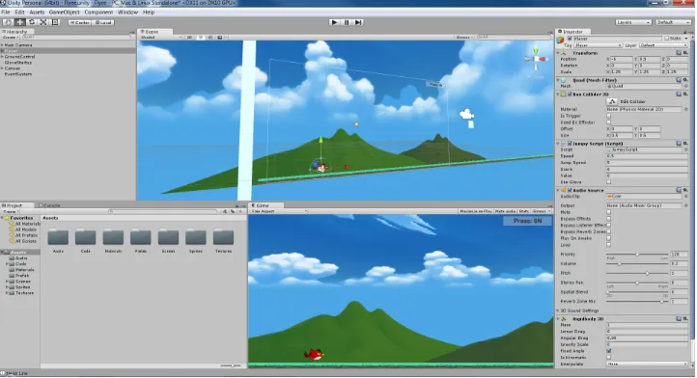
Task: Collapse the Transform component
Action: pos(558,53)
